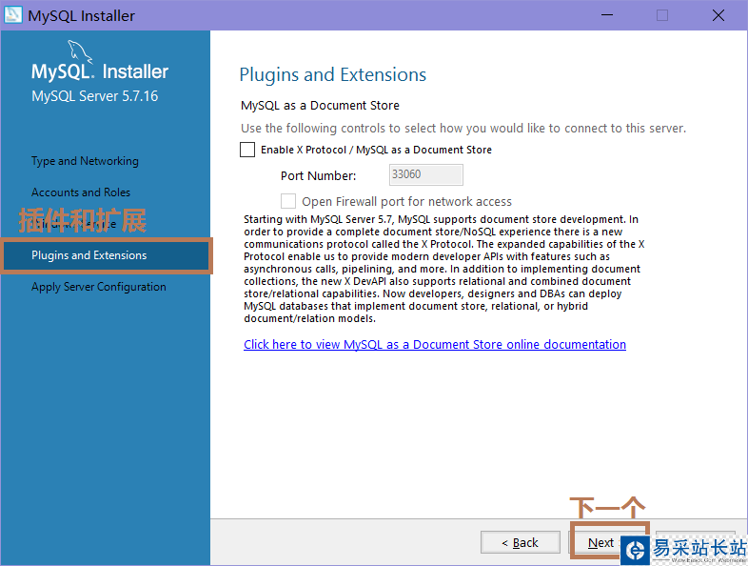The image size is (748, 566).
Task: Minimize the MySQL Installer window
Action: pyautogui.click(x=607, y=15)
